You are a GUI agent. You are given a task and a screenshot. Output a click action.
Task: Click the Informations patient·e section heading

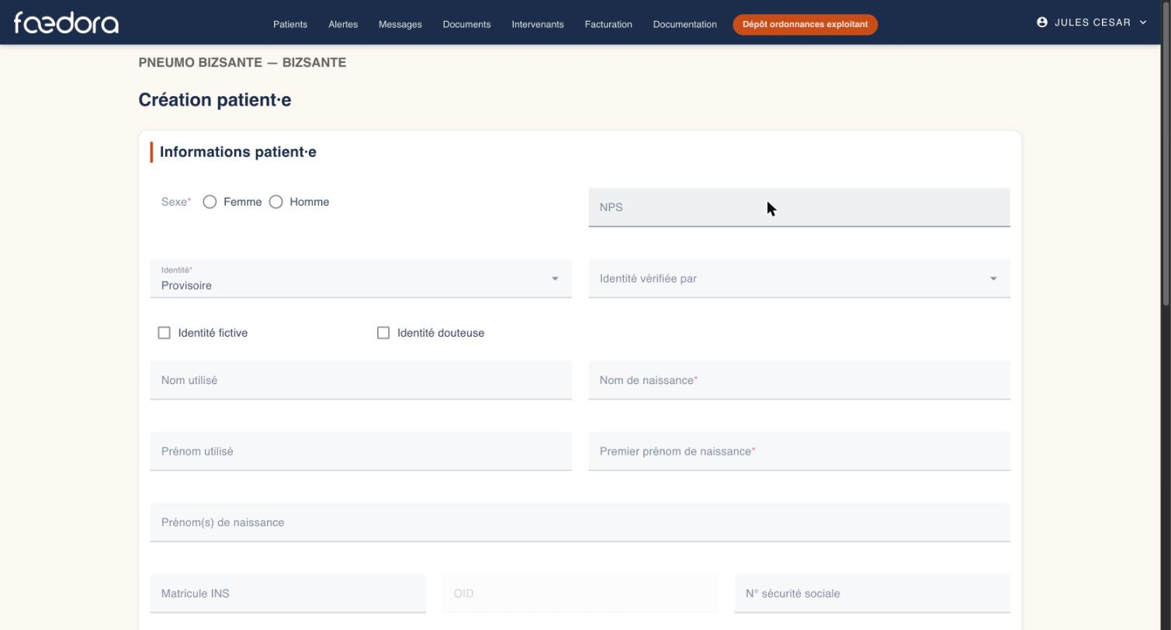[x=238, y=152]
